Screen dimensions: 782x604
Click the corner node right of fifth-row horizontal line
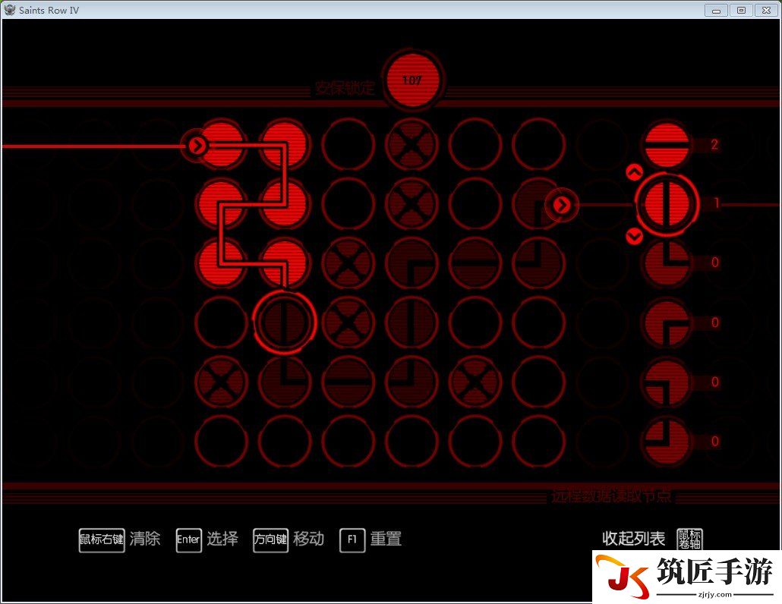(x=412, y=382)
